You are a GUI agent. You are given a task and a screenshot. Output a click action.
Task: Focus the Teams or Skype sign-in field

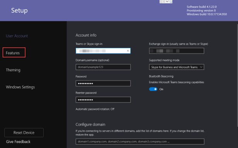tap(103, 51)
